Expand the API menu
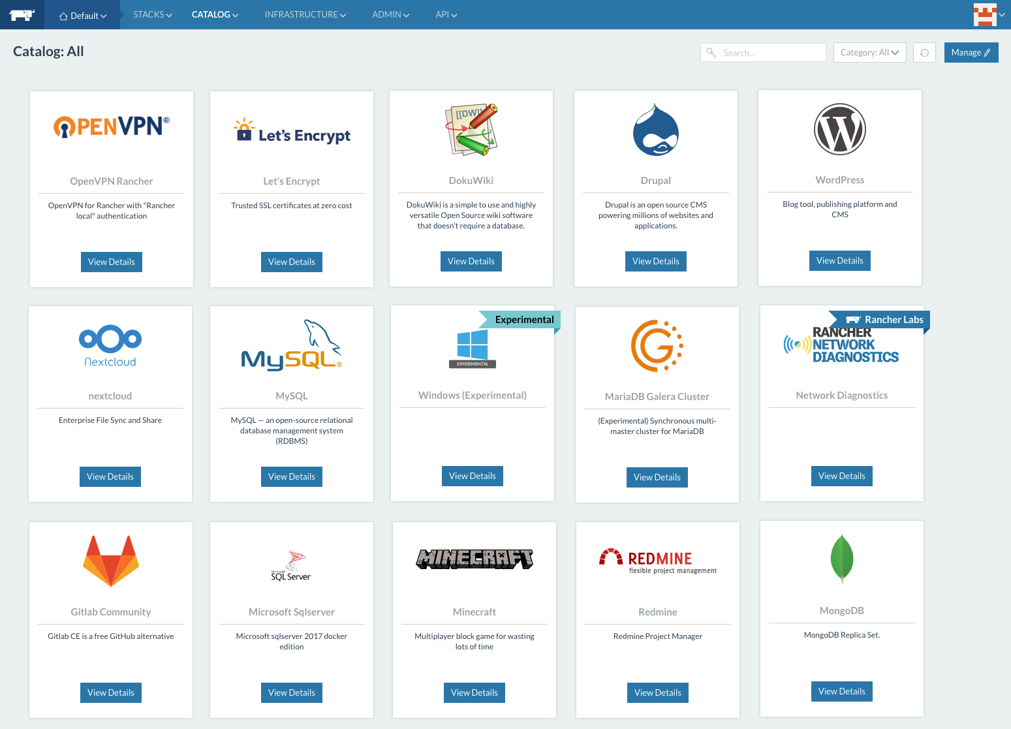 pyautogui.click(x=446, y=14)
